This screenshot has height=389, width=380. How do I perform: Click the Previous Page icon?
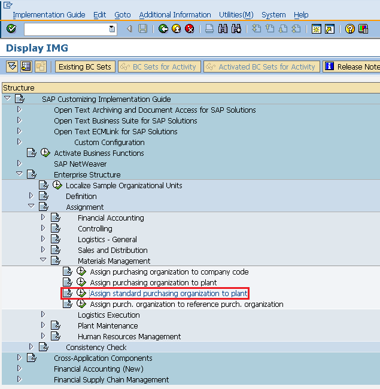pos(270,29)
